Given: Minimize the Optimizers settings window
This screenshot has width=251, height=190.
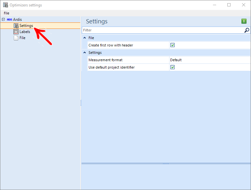Looking at the screenshot, I should [x=215, y=5].
